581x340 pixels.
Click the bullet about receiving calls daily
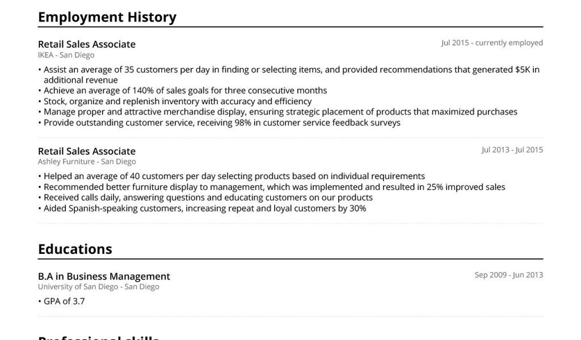coord(208,198)
